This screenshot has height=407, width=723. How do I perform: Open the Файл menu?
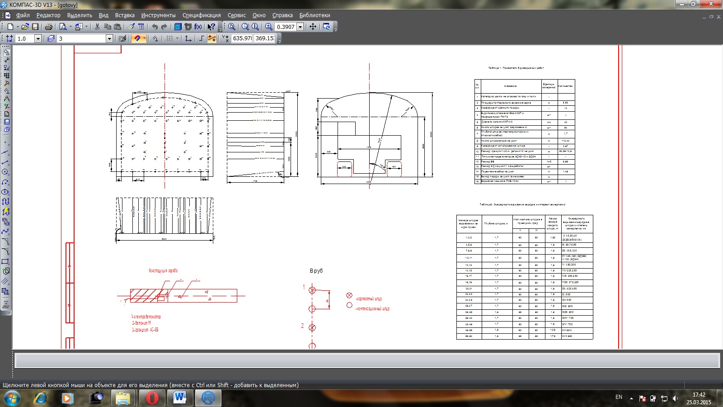tap(23, 15)
